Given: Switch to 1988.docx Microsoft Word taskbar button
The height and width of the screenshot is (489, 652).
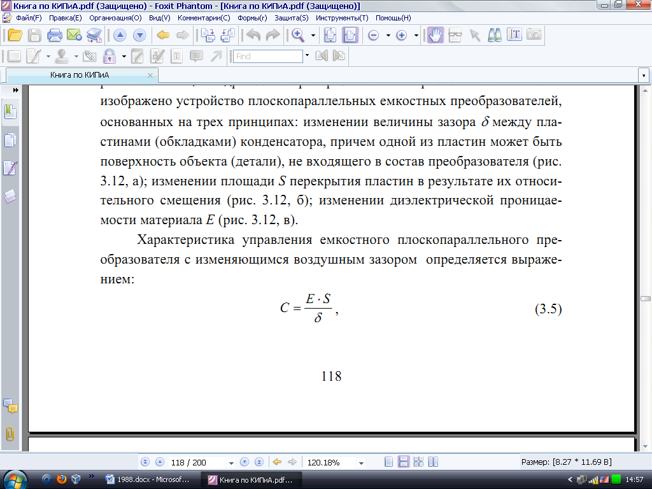Looking at the screenshot, I should [x=149, y=480].
